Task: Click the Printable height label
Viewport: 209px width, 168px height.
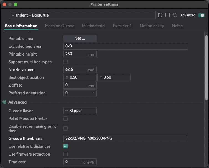Action: pos(23,54)
